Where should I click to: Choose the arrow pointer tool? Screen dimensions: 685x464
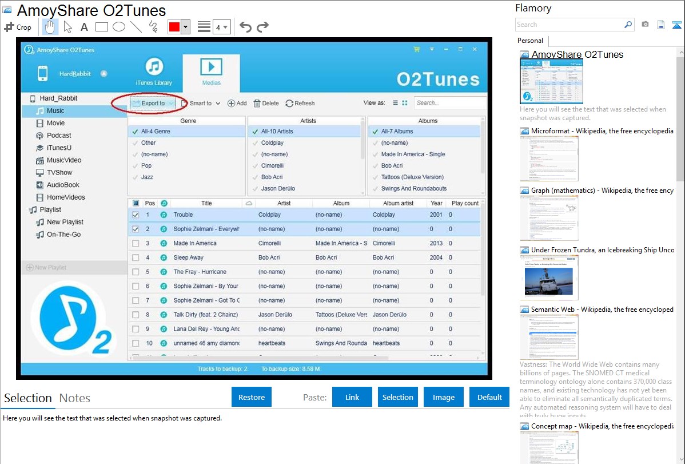pyautogui.click(x=67, y=27)
